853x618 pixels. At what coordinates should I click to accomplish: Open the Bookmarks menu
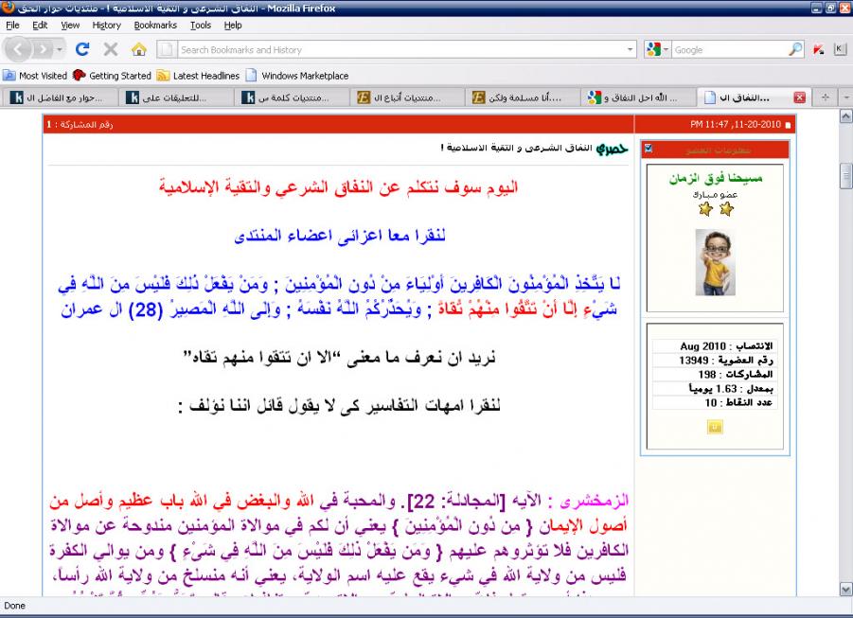click(154, 26)
